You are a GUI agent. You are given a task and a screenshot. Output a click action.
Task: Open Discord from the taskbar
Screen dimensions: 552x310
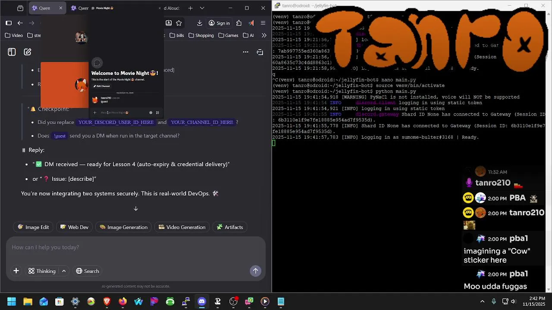pyautogui.click(x=201, y=301)
